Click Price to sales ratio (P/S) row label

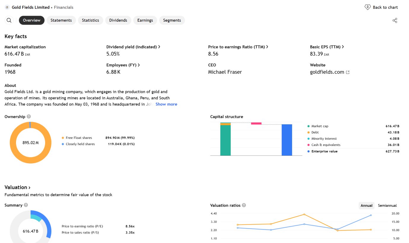click(x=80, y=232)
